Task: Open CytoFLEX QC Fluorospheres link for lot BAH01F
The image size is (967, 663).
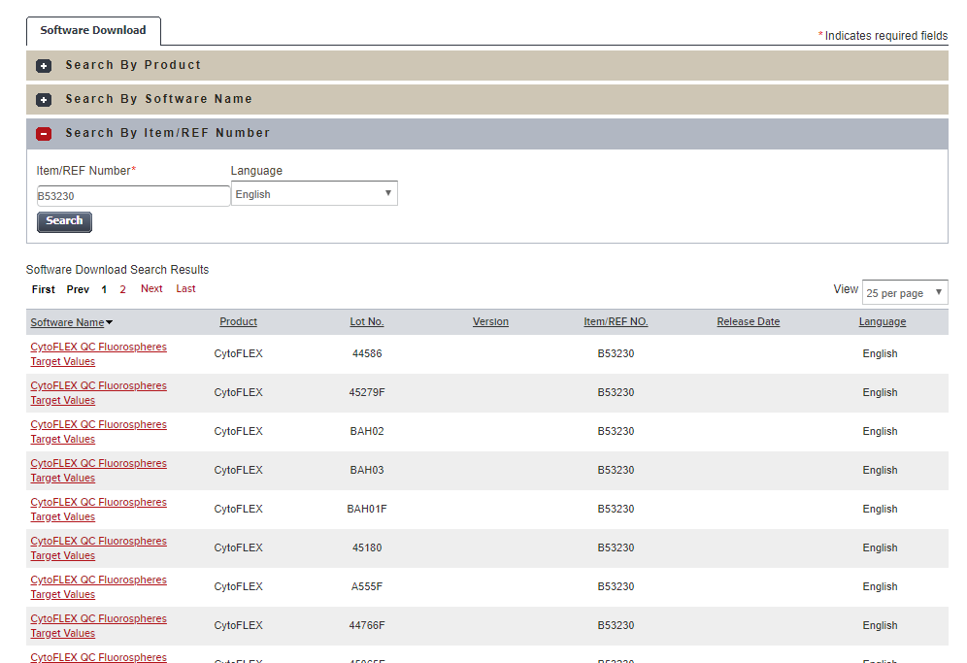Action: pyautogui.click(x=99, y=510)
